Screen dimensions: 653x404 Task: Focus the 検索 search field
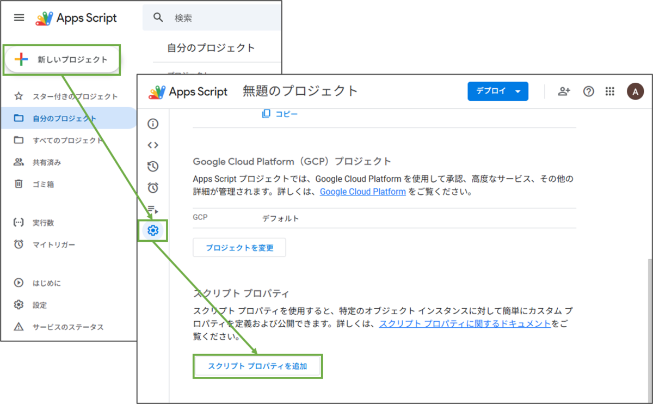click(x=212, y=18)
